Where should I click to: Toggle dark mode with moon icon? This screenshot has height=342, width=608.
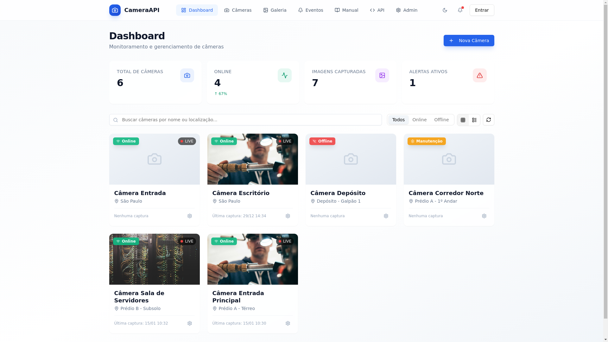[x=445, y=10]
